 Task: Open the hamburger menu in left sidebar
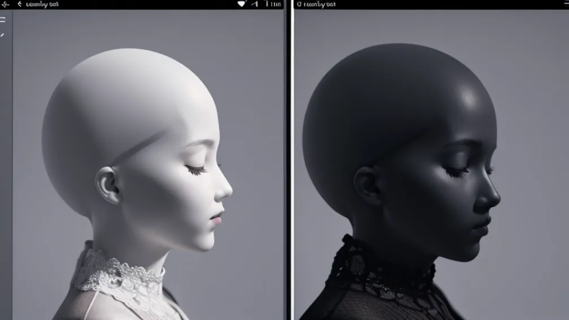click(x=3, y=20)
